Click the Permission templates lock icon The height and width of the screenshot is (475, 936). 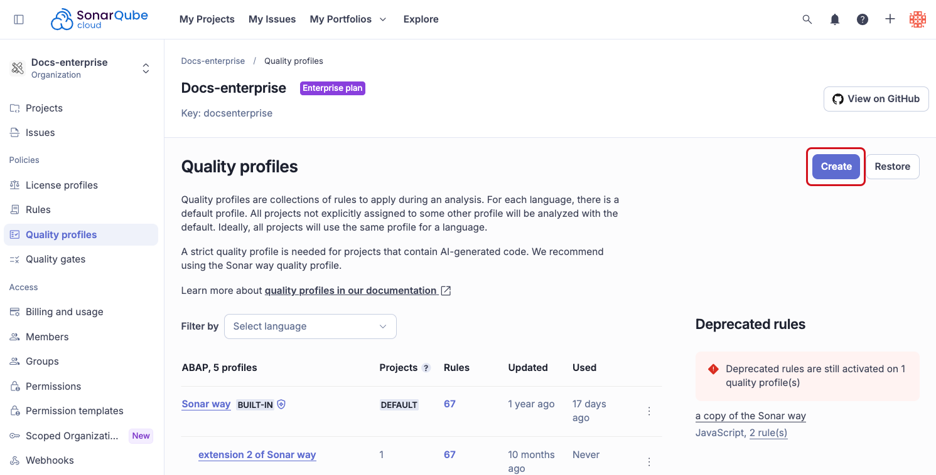click(x=15, y=411)
